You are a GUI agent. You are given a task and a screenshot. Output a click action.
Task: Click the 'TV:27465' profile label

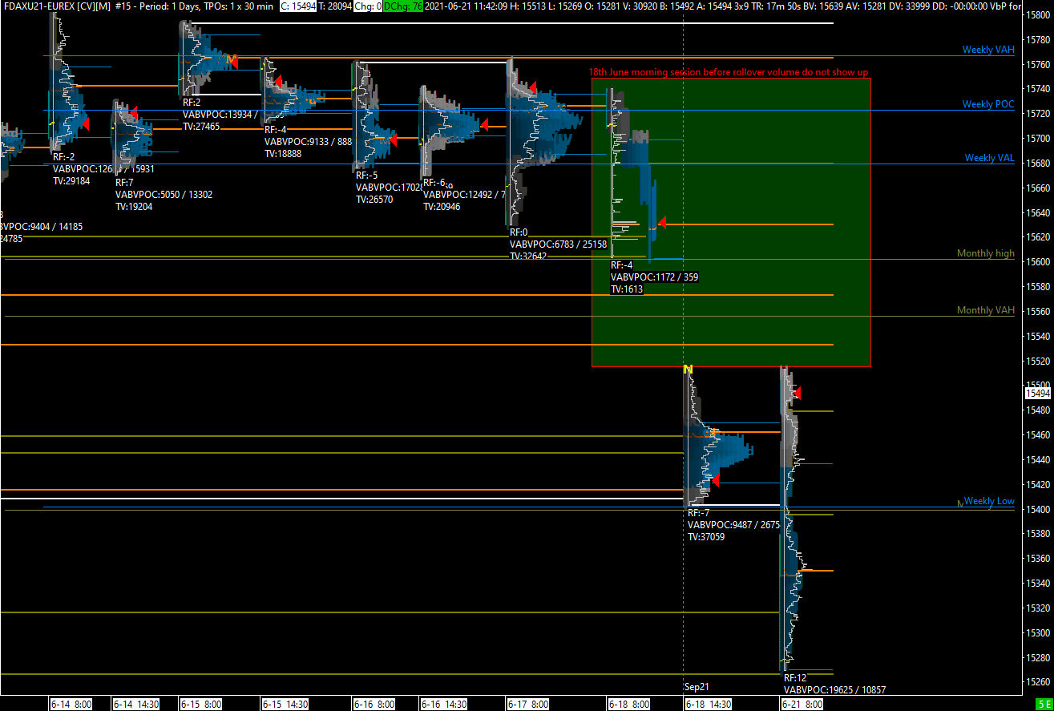tap(201, 127)
